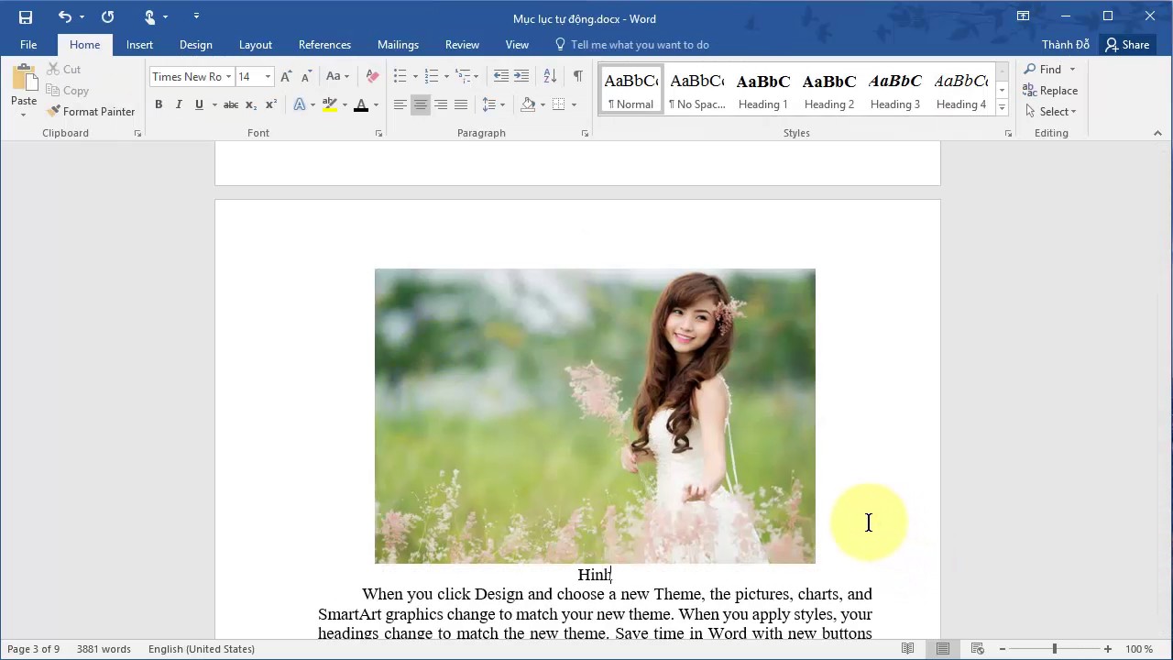
Task: Click Tell me what you want to do box
Action: (639, 45)
